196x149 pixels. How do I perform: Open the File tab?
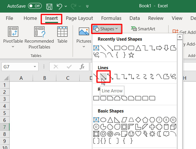tap(9, 18)
